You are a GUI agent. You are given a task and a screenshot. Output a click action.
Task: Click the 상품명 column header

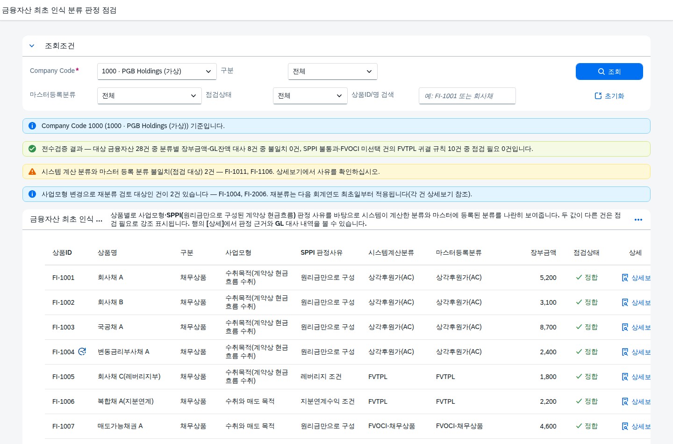107,252
